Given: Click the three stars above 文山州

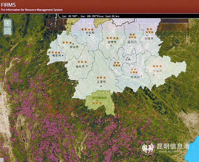Looking at the screenshot, I should click(157, 66).
